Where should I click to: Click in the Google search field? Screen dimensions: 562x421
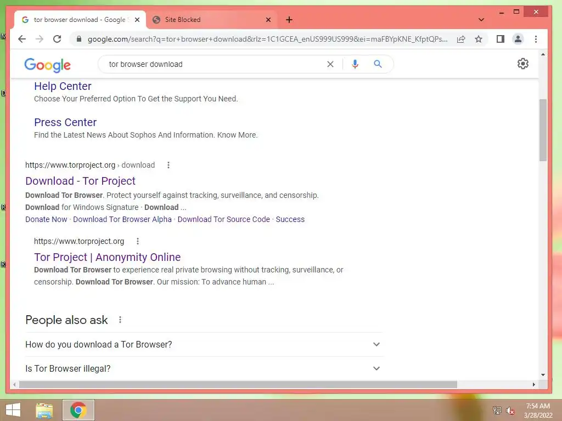click(x=215, y=64)
